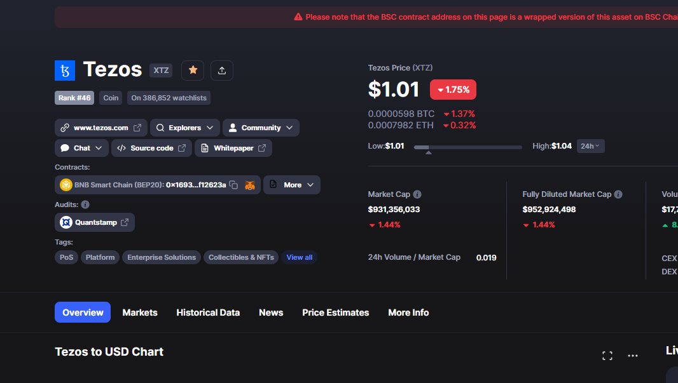
Task: Expand the Explorers dropdown
Action: 185,128
